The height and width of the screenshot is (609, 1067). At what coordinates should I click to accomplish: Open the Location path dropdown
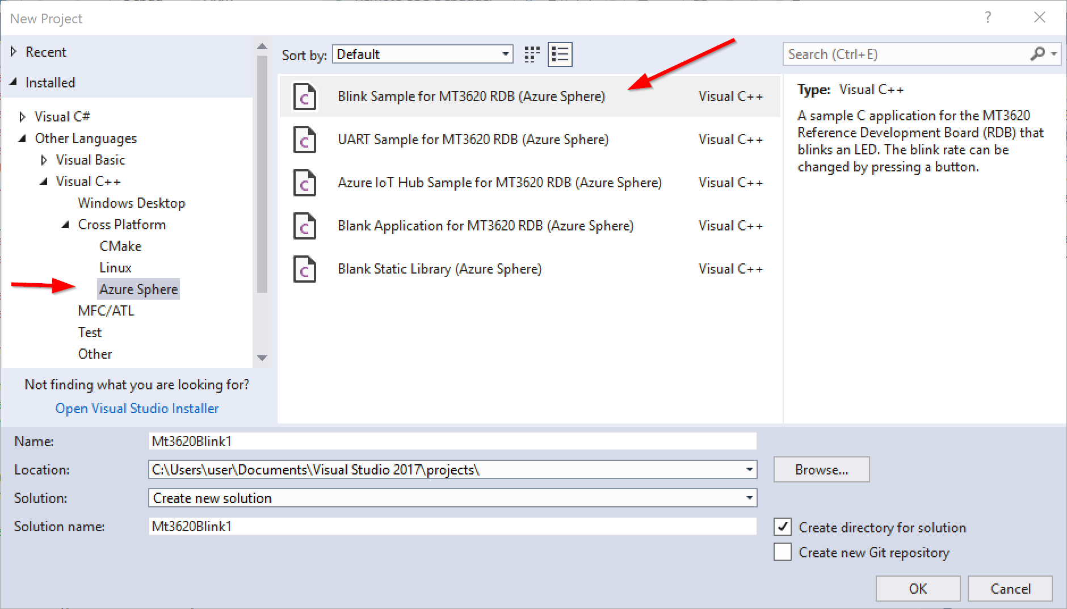pos(750,469)
